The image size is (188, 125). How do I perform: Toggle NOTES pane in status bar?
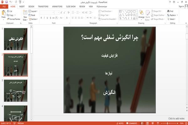point(120,123)
